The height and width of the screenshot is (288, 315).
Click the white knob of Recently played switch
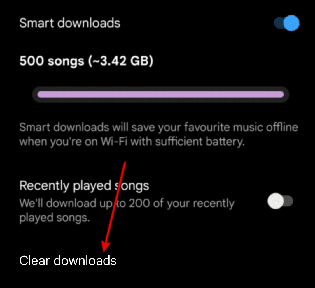(x=276, y=201)
